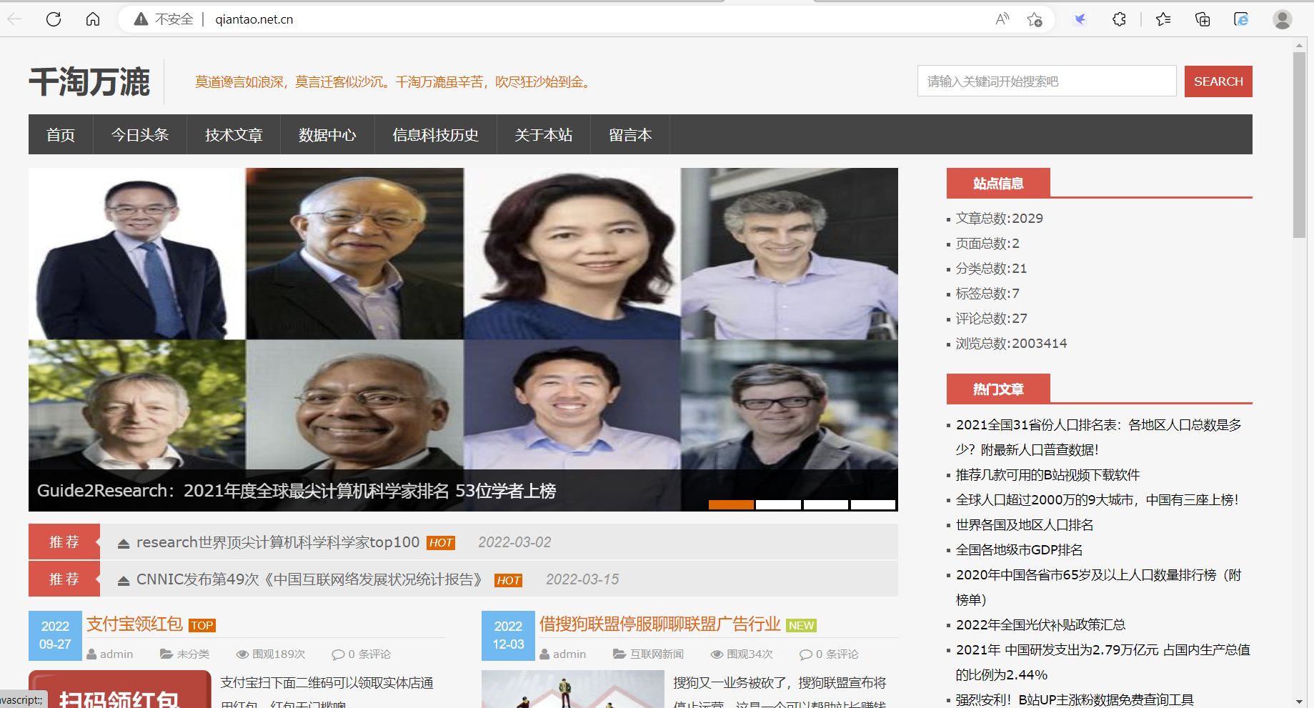
Task: Click the 评论总数:27 text
Action: pyautogui.click(x=991, y=318)
